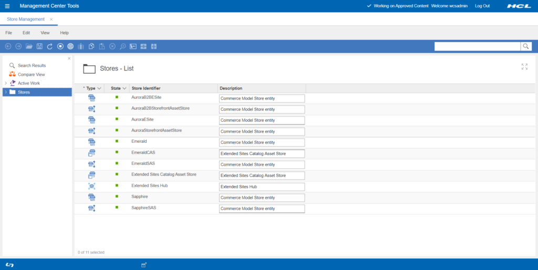Viewport: 538px width, 270px height.
Task: Click the search magnifier button
Action: (526, 46)
